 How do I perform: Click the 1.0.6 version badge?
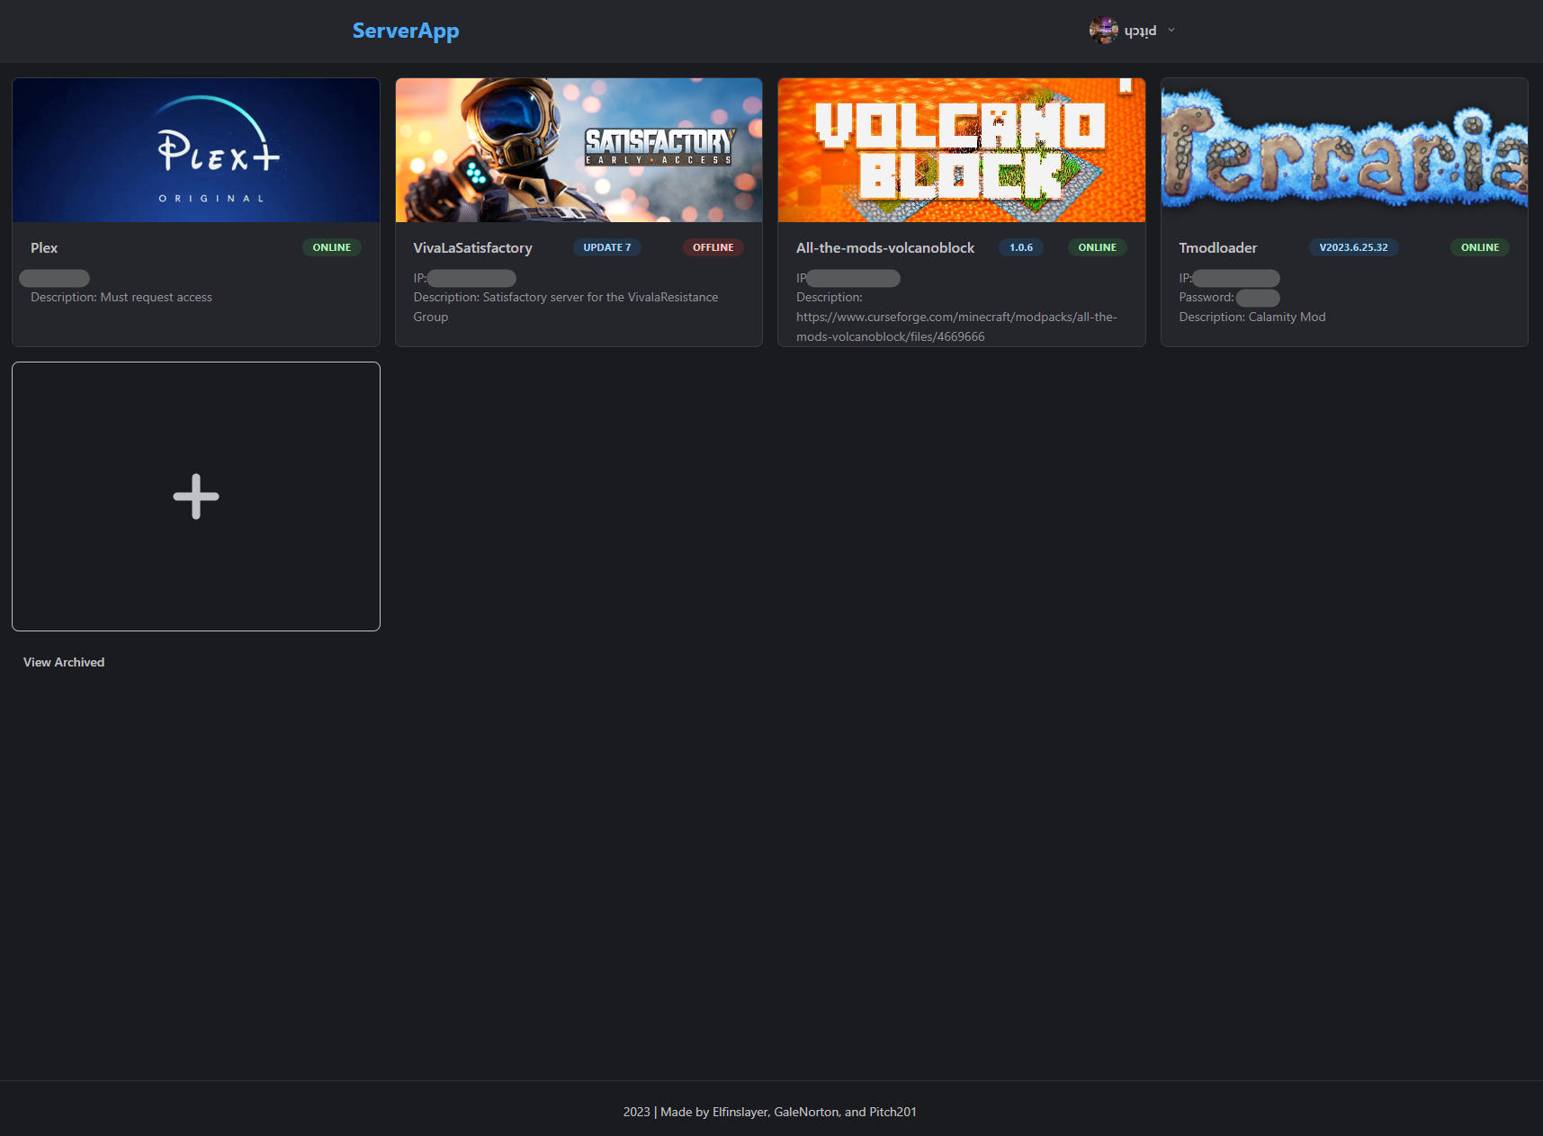[1021, 247]
